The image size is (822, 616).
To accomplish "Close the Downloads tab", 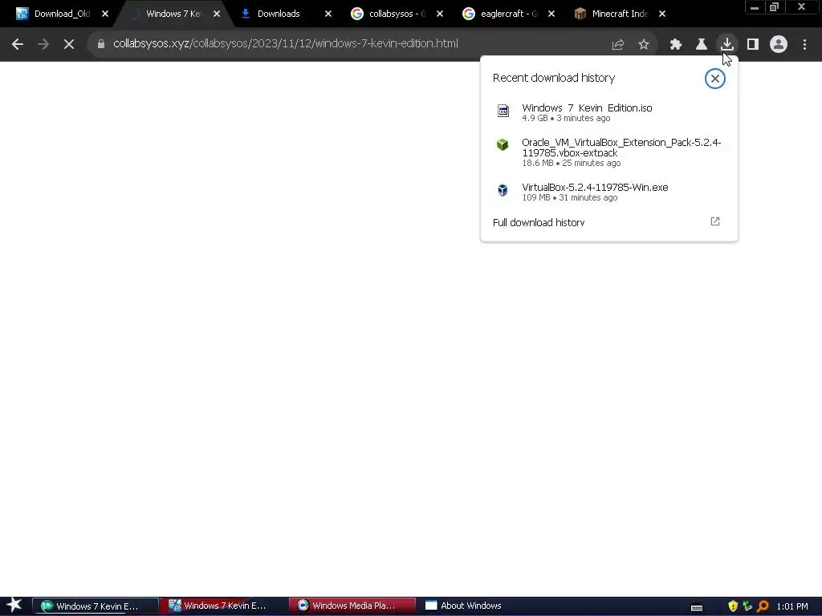I will pos(328,14).
